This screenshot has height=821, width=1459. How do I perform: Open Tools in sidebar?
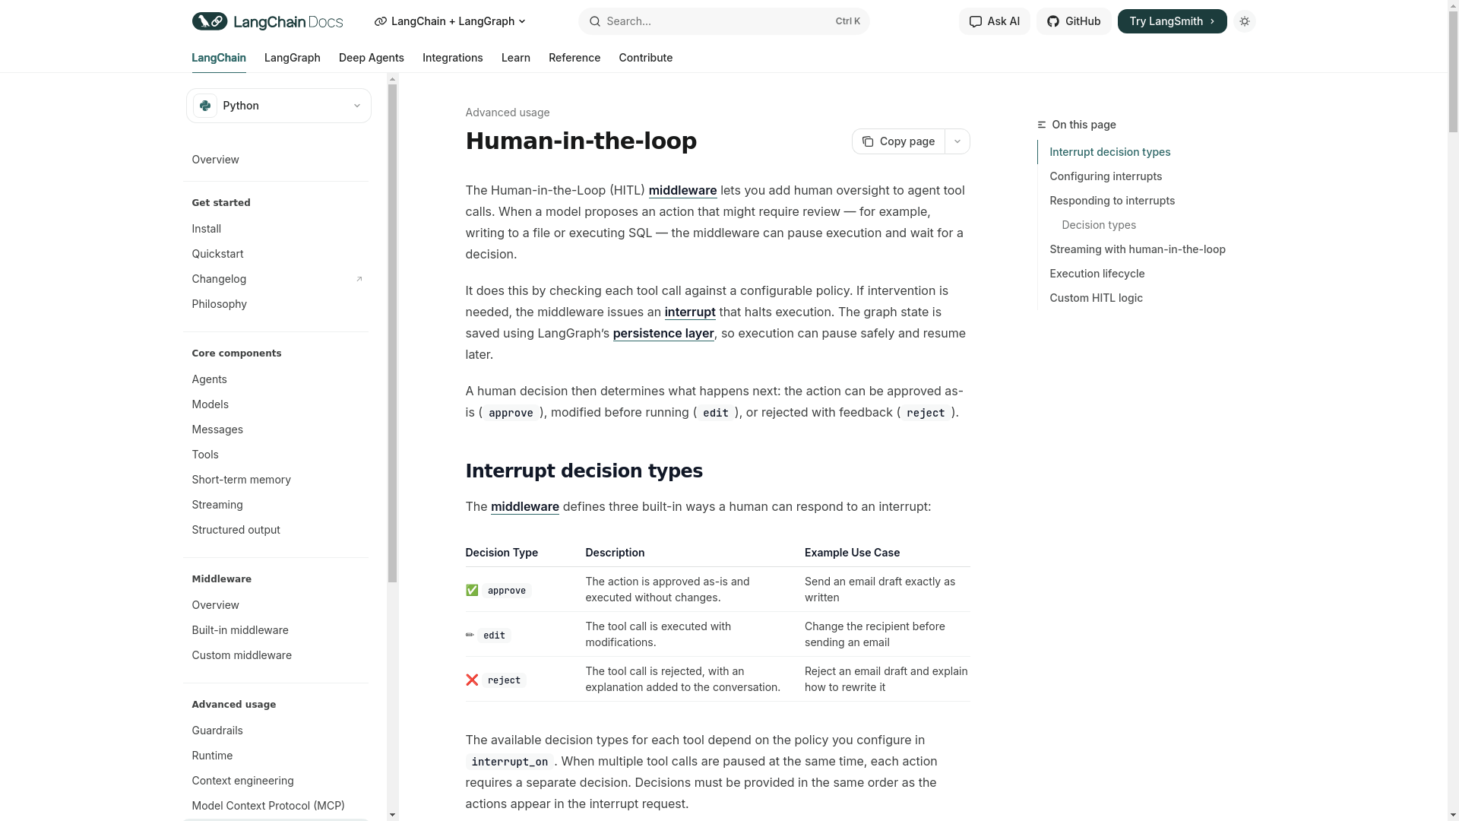click(276, 455)
